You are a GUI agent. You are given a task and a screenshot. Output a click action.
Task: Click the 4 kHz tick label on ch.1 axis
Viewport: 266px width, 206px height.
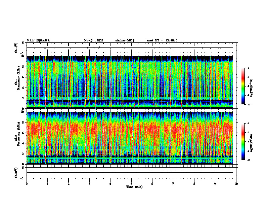click(x=24, y=88)
